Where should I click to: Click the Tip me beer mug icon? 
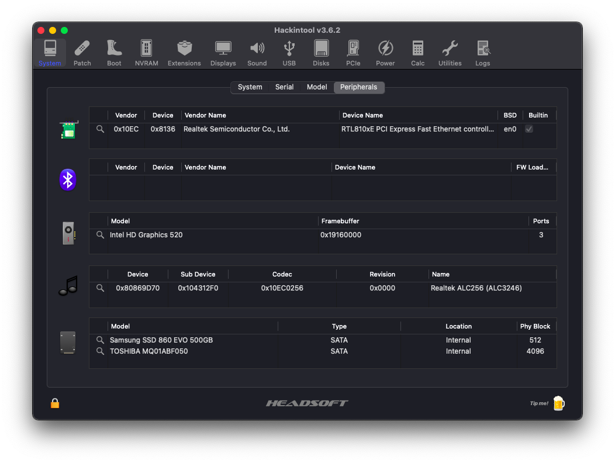[558, 403]
